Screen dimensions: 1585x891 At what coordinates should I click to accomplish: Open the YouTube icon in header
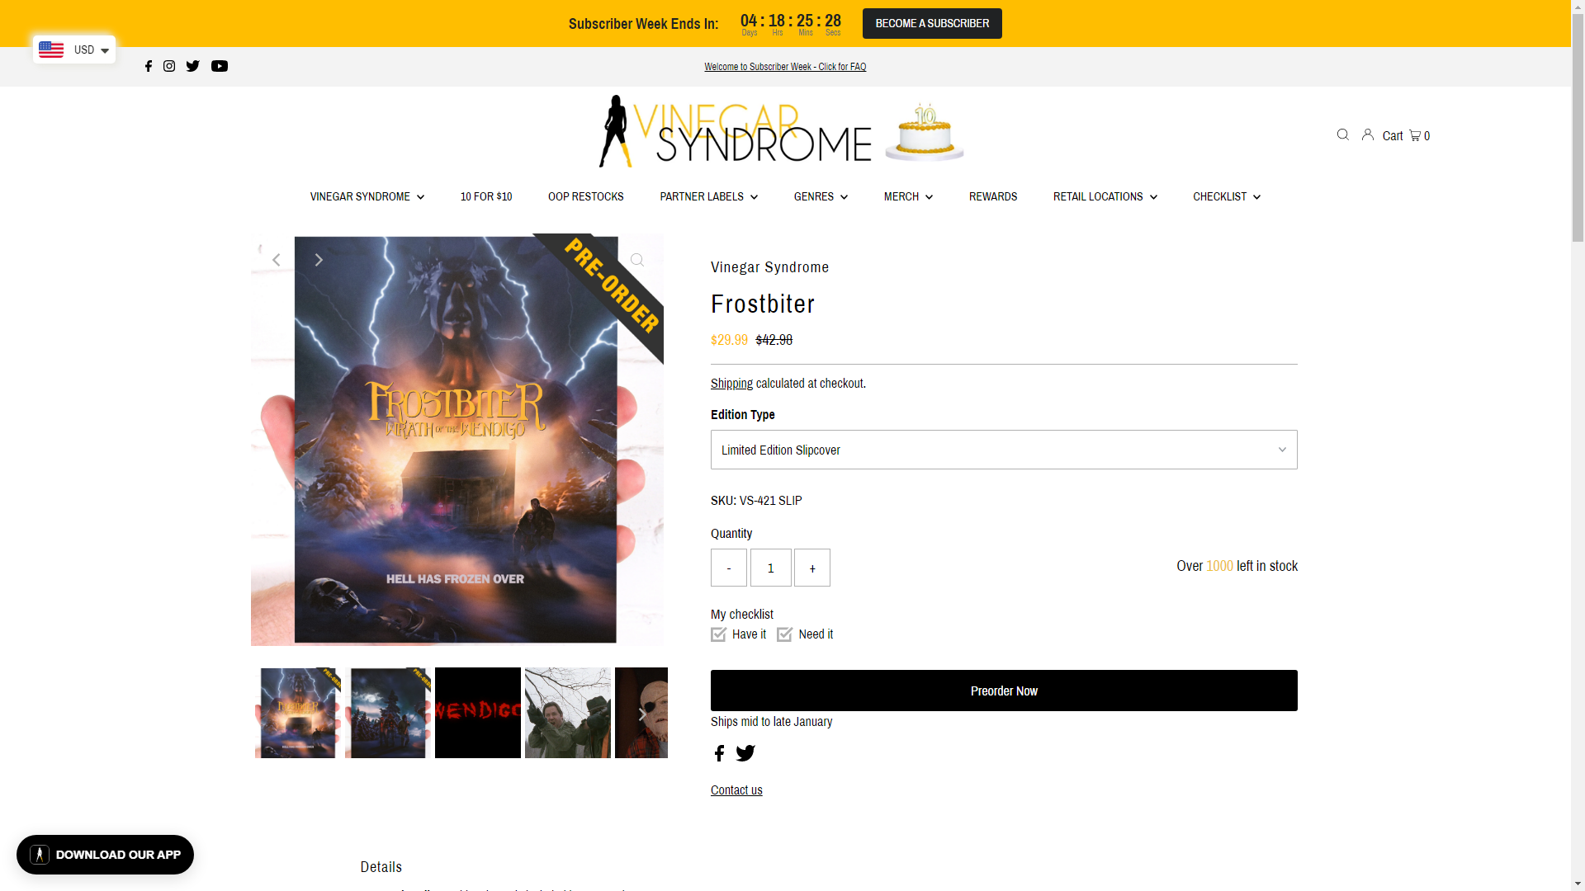click(220, 66)
